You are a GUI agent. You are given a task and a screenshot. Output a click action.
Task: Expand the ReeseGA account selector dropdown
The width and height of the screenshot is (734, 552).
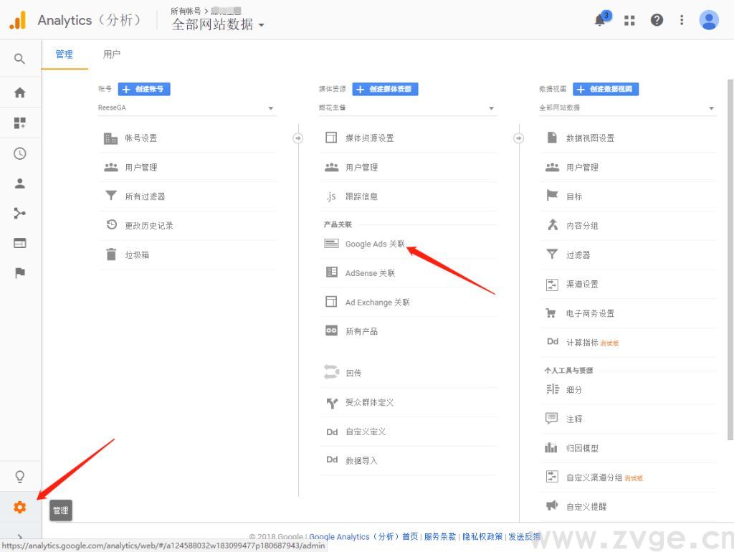(x=271, y=108)
